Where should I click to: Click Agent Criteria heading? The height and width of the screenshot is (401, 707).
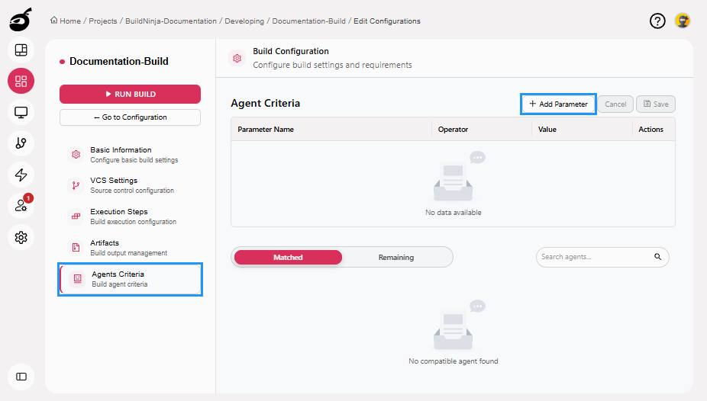(265, 103)
